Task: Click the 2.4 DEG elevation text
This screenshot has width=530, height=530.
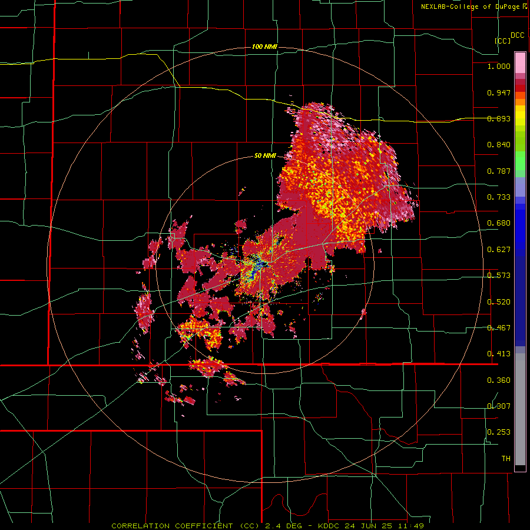Action: pyautogui.click(x=283, y=526)
